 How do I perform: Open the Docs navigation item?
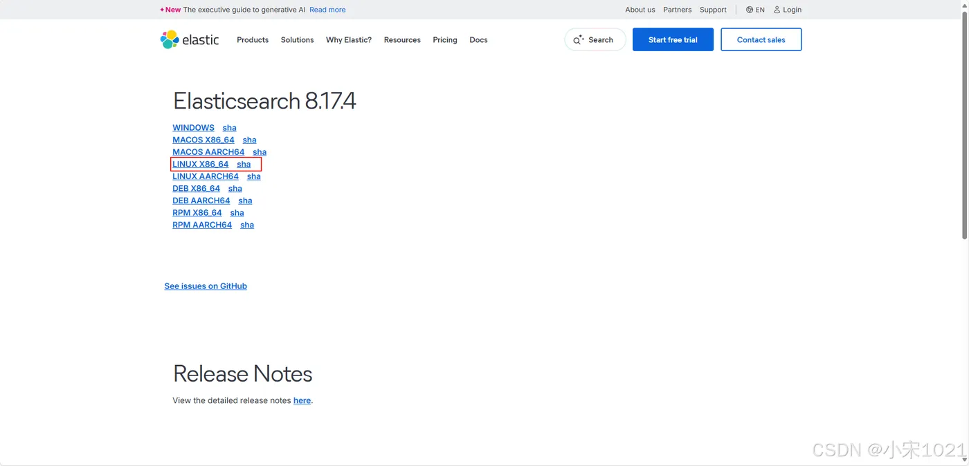[x=478, y=40]
